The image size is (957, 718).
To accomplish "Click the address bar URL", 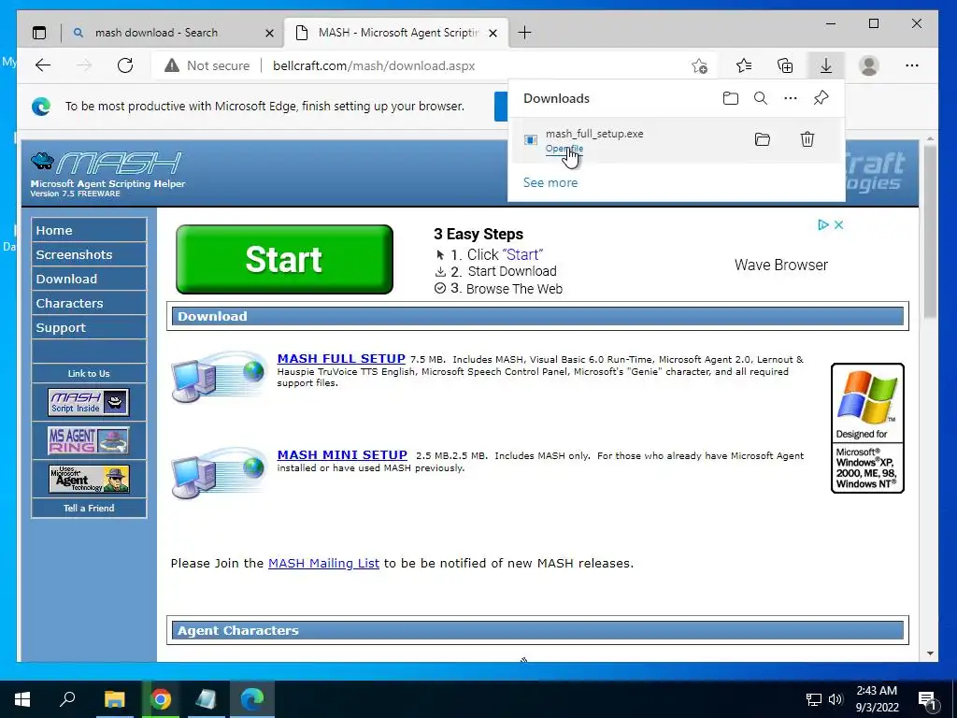I will coord(374,65).
